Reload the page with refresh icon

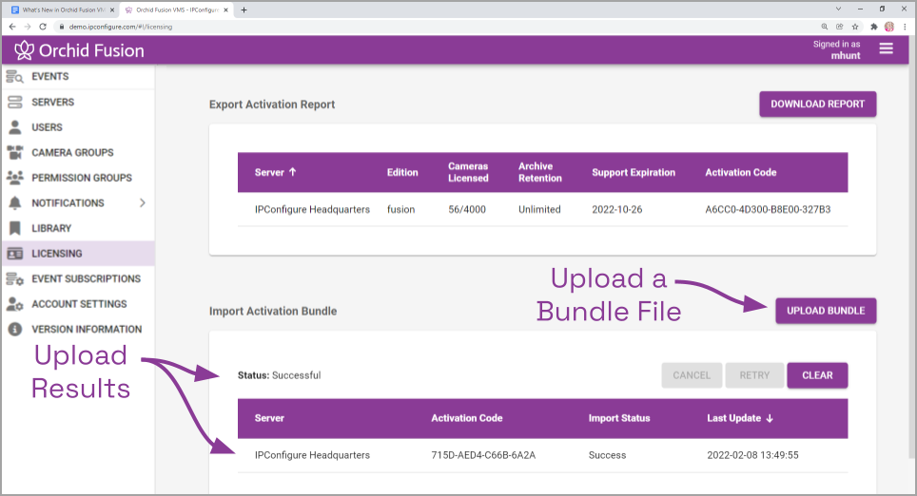43,27
